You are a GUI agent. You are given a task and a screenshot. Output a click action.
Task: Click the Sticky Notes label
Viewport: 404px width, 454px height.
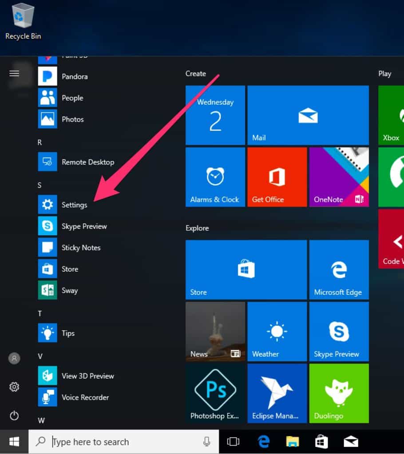pyautogui.click(x=81, y=247)
